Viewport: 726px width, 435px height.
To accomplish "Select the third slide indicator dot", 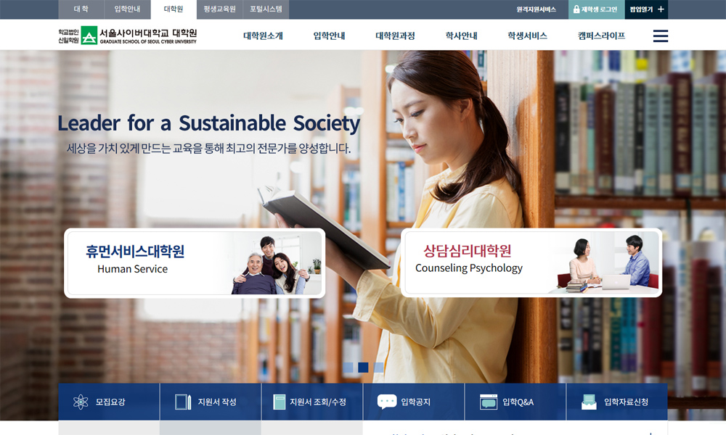I will [379, 368].
